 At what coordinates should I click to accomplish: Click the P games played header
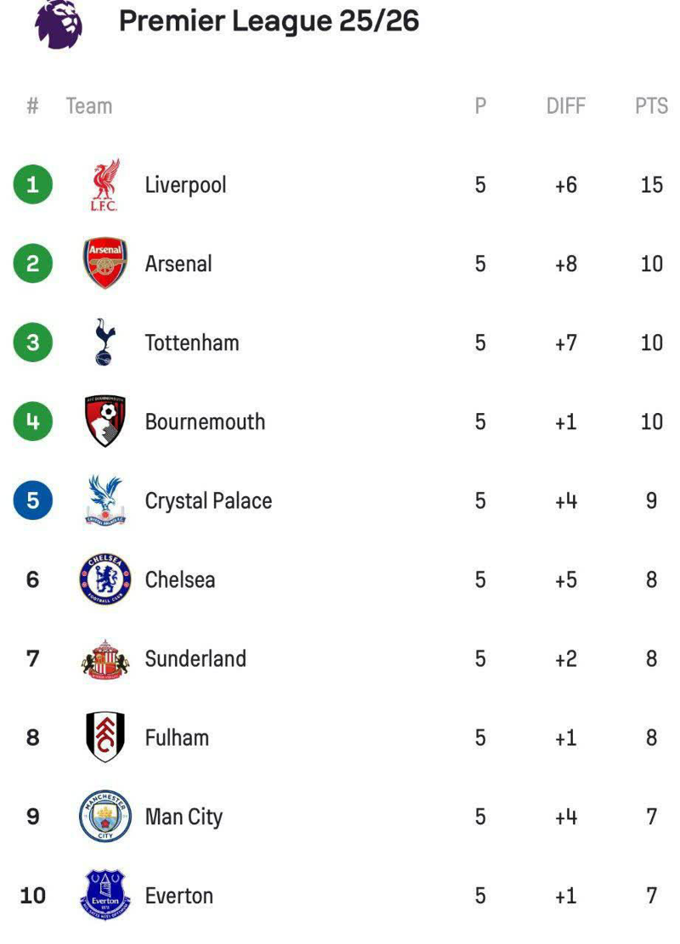480,106
